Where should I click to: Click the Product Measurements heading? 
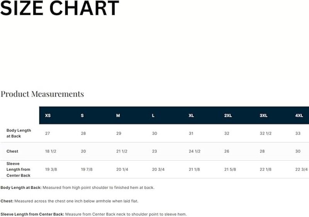42,94
